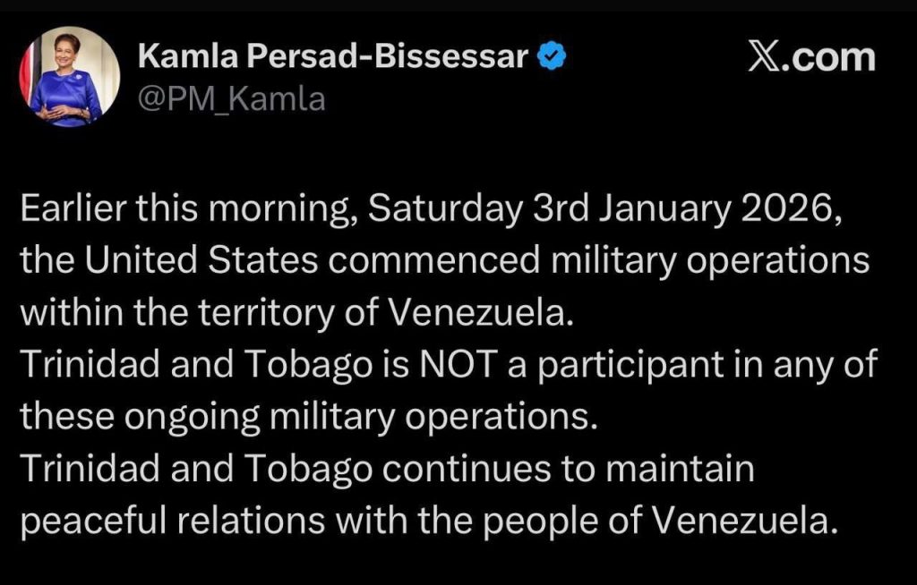
Task: Click the X logo in the watermark
Action: 764,57
